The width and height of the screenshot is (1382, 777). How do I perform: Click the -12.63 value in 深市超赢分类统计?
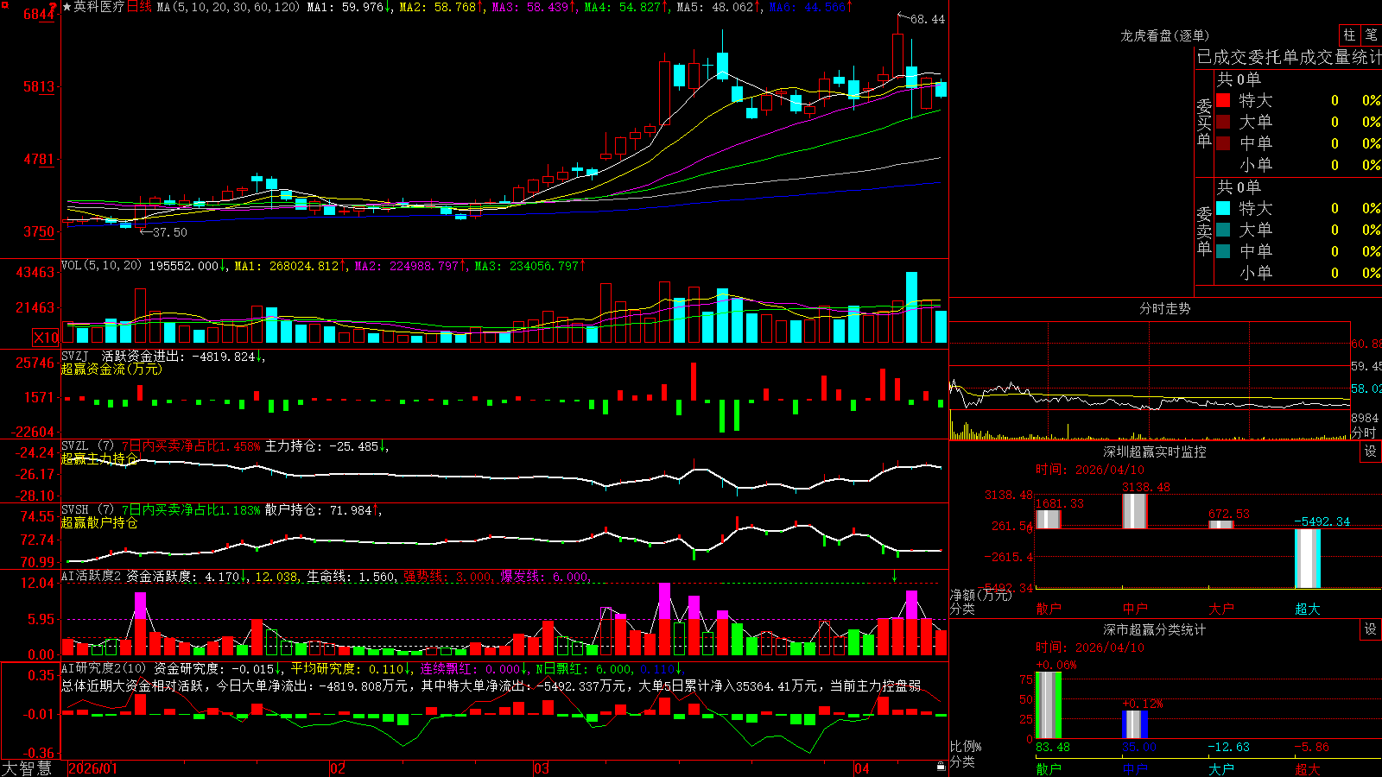click(x=1228, y=747)
